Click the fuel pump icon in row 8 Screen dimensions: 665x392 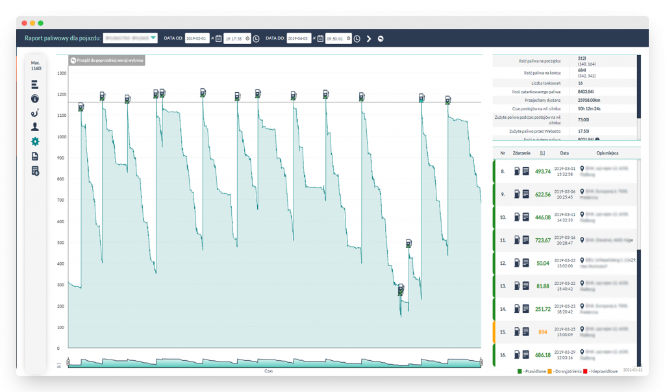pos(517,171)
